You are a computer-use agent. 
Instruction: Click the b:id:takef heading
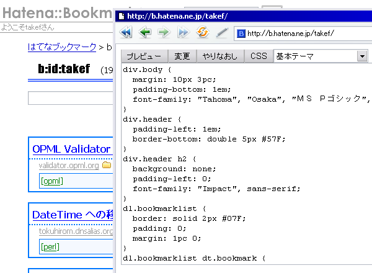(x=64, y=69)
